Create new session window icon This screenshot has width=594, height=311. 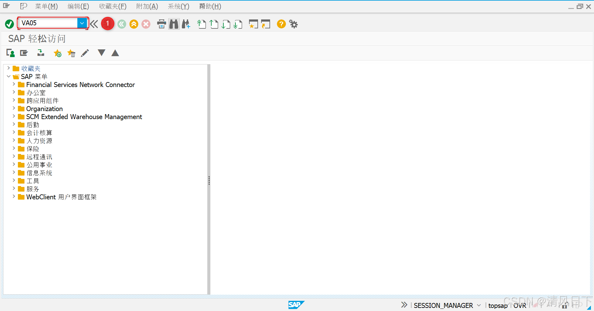pos(253,24)
